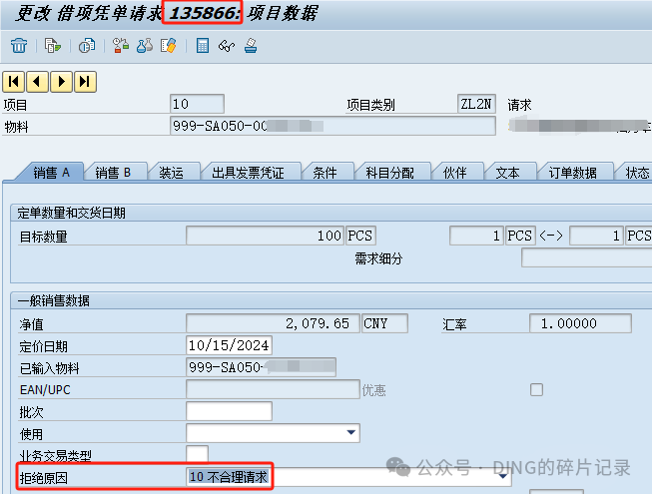Viewport: 652px width, 494px height.
Task: Click the 定价日期 field 10/15/2024
Action: [229, 345]
